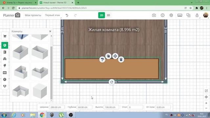Image resolution: width=210 pixels, height=118 pixels.
Task: Take a snapshot with the camera icon
Action: click(154, 15)
